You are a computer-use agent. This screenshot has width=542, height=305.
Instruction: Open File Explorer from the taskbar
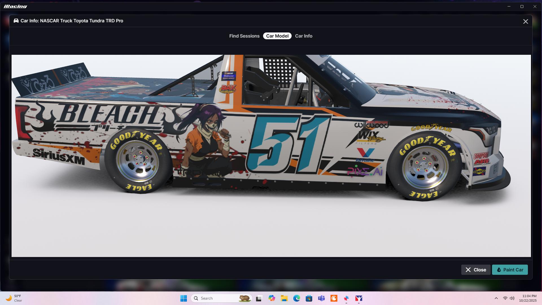[x=284, y=298]
